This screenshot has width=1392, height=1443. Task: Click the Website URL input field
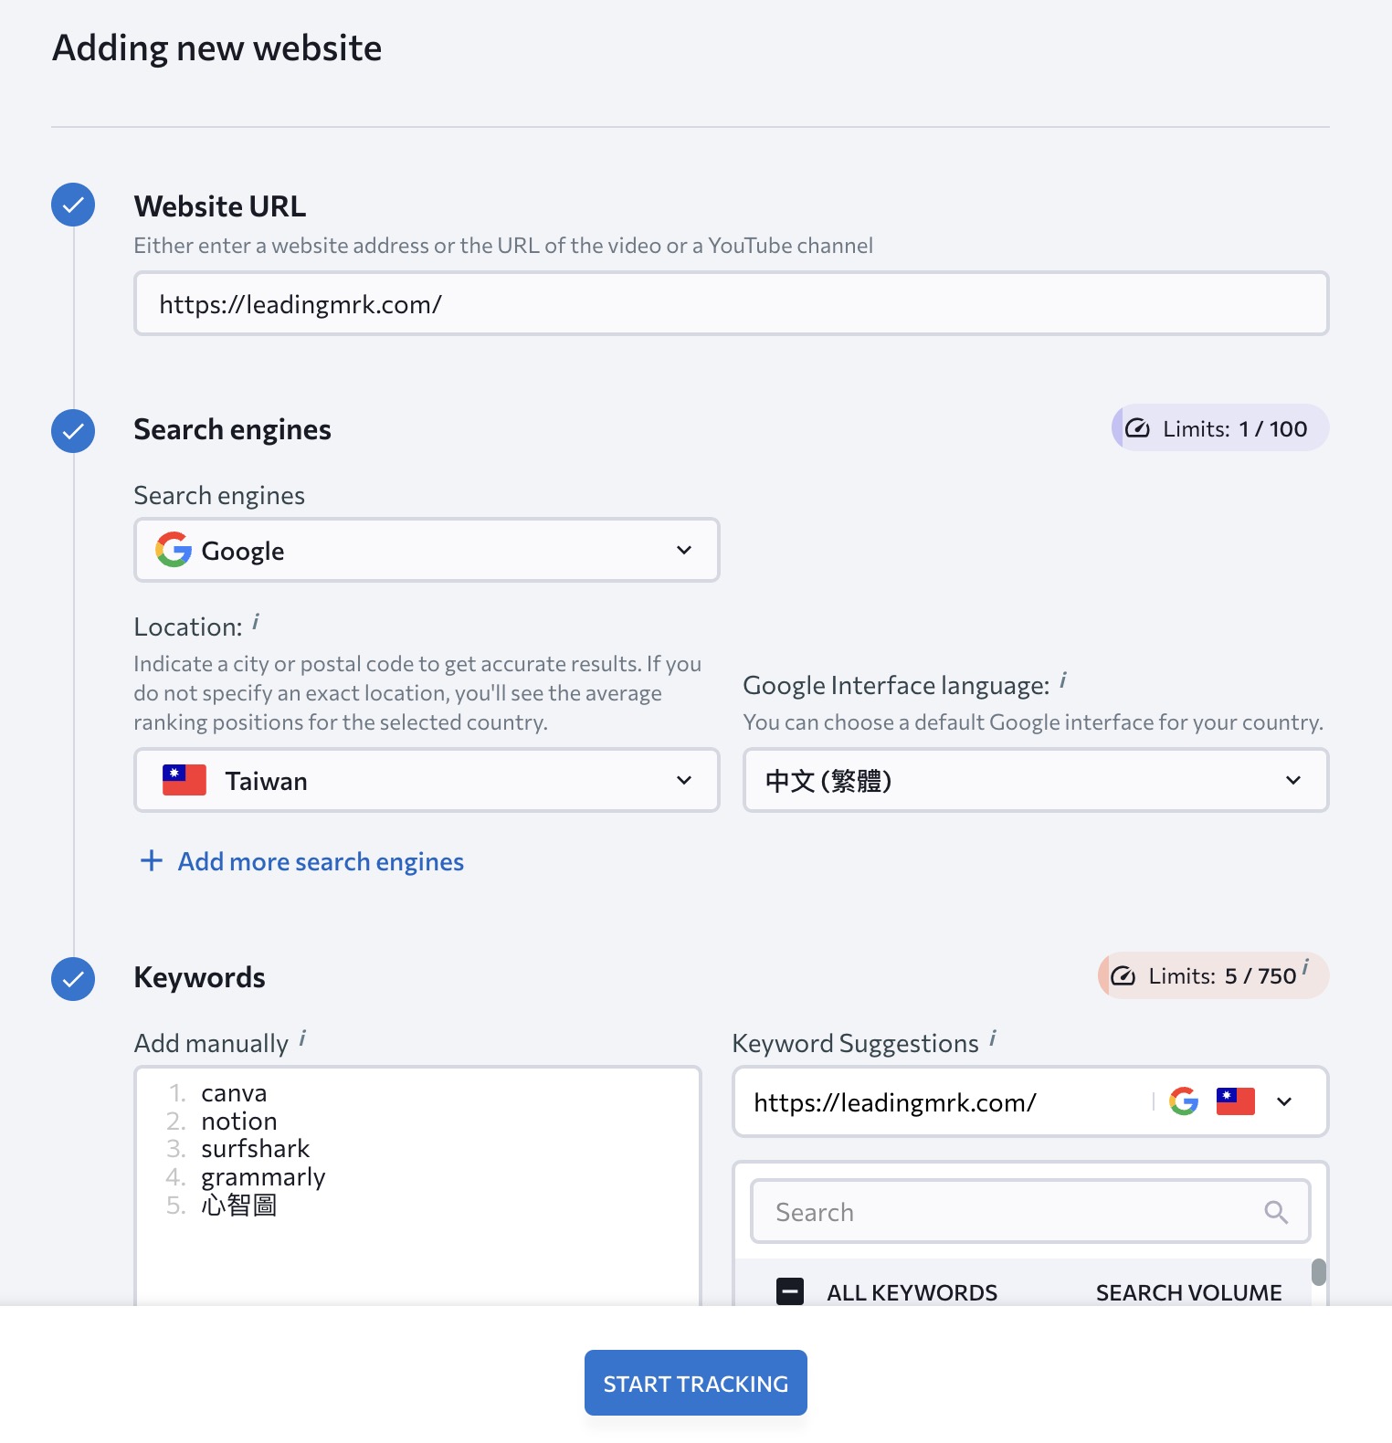[732, 303]
